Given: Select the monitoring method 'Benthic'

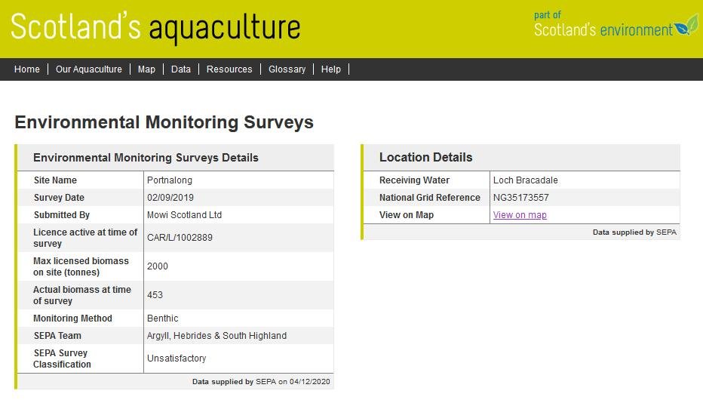Looking at the screenshot, I should (162, 318).
